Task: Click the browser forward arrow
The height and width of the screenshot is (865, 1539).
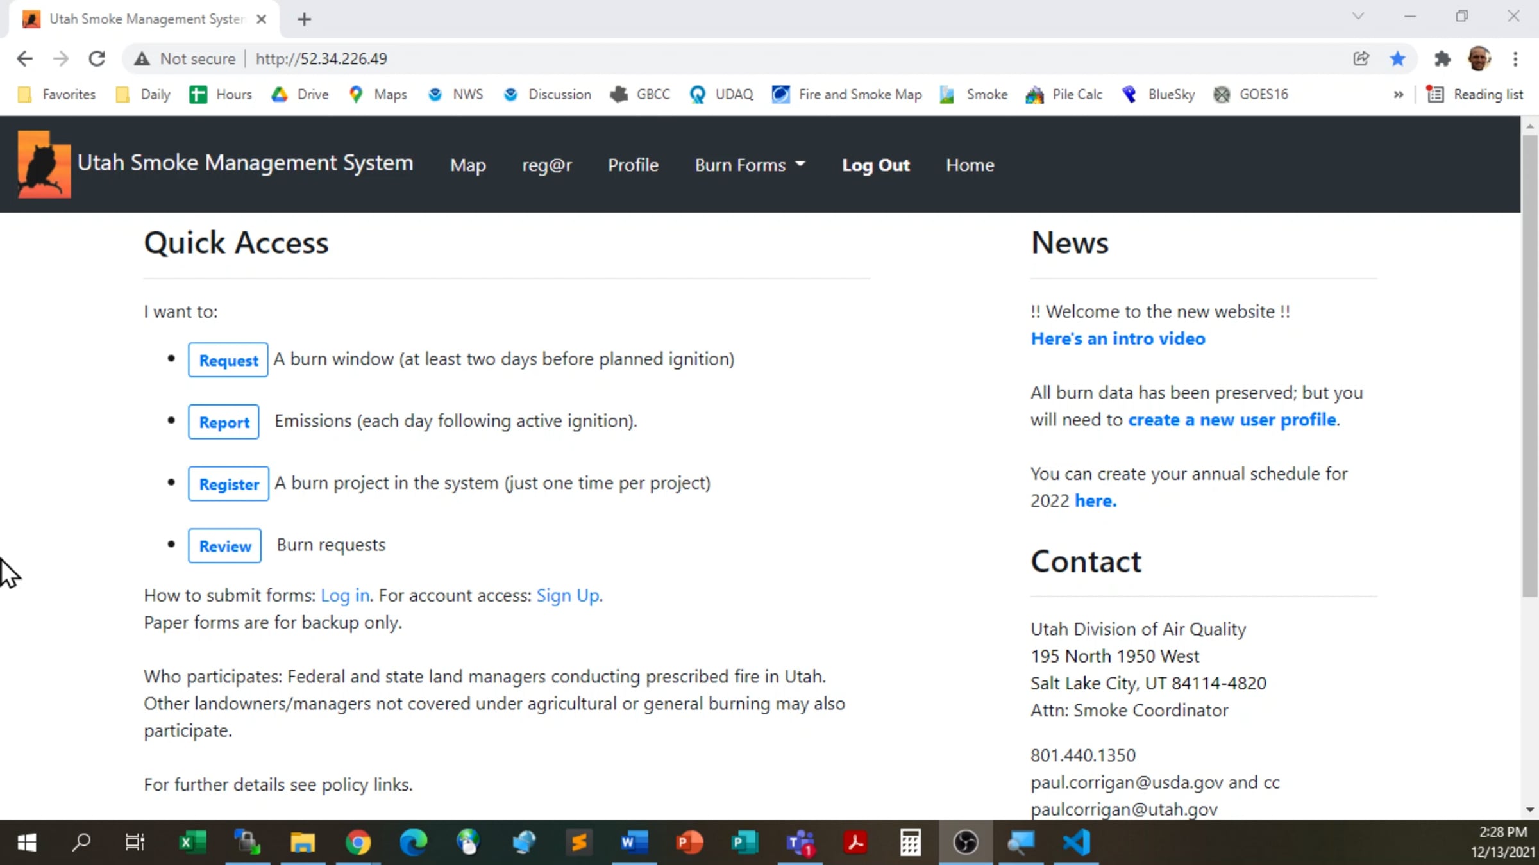Action: click(60, 59)
